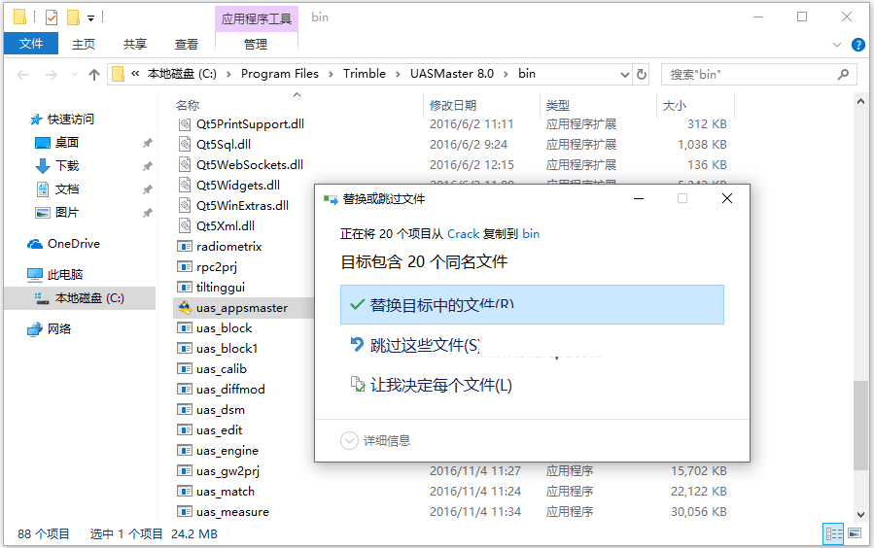Click the new folder icon in title bar

[73, 17]
